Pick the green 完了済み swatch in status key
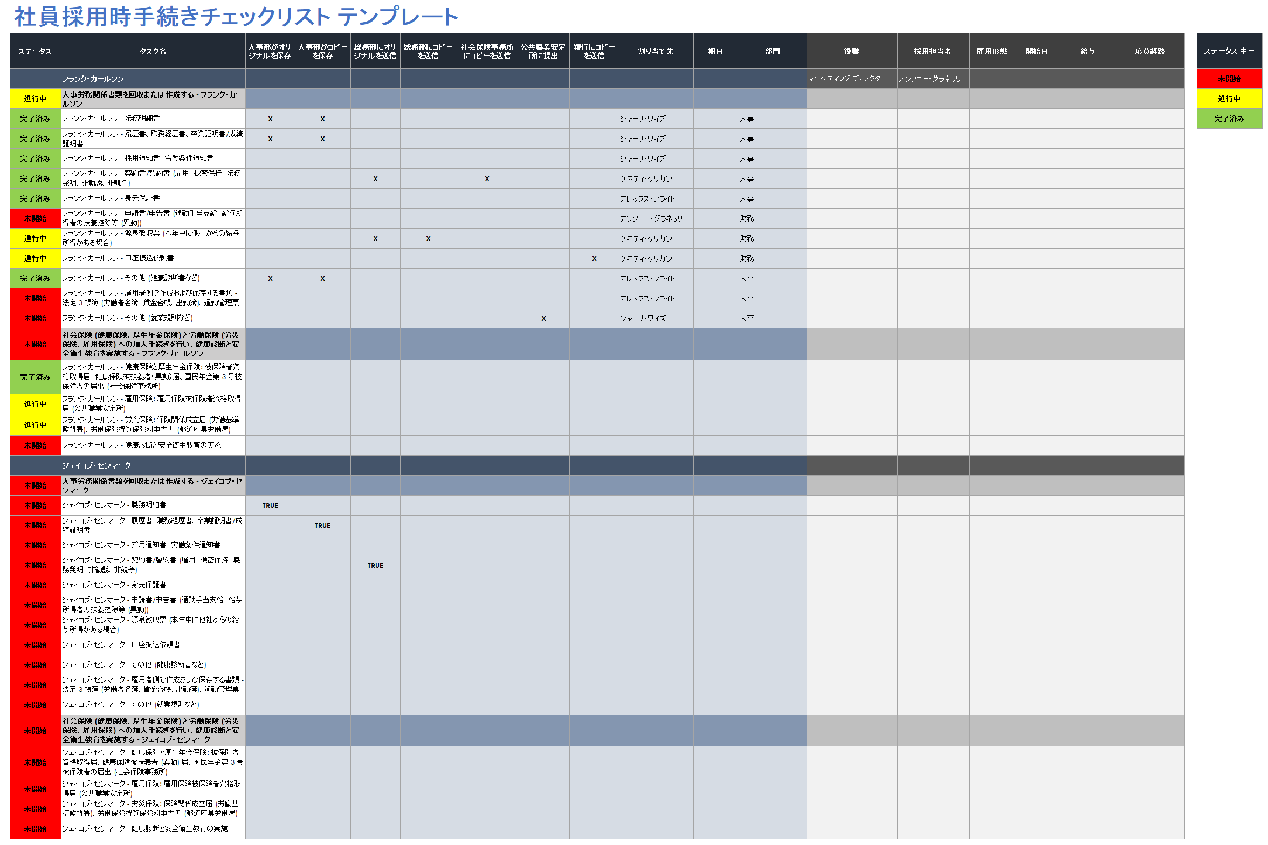 click(x=1229, y=119)
